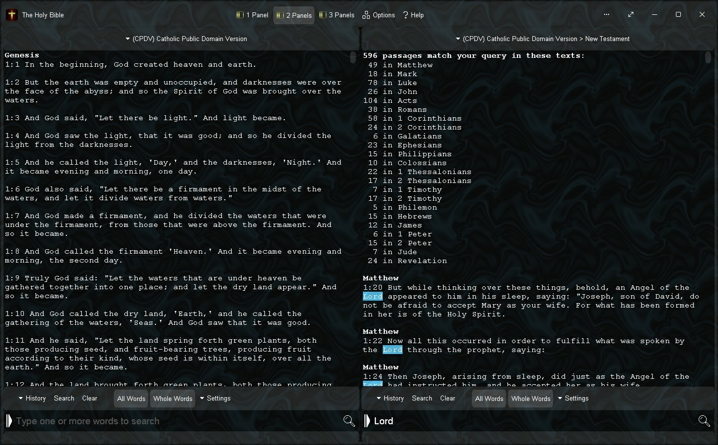
Task: Click the fullscreen expand arrows icon
Action: click(631, 15)
